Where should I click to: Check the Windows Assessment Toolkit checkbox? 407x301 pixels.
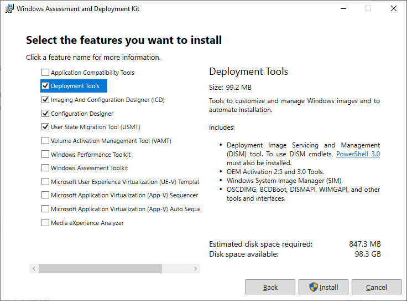point(45,168)
